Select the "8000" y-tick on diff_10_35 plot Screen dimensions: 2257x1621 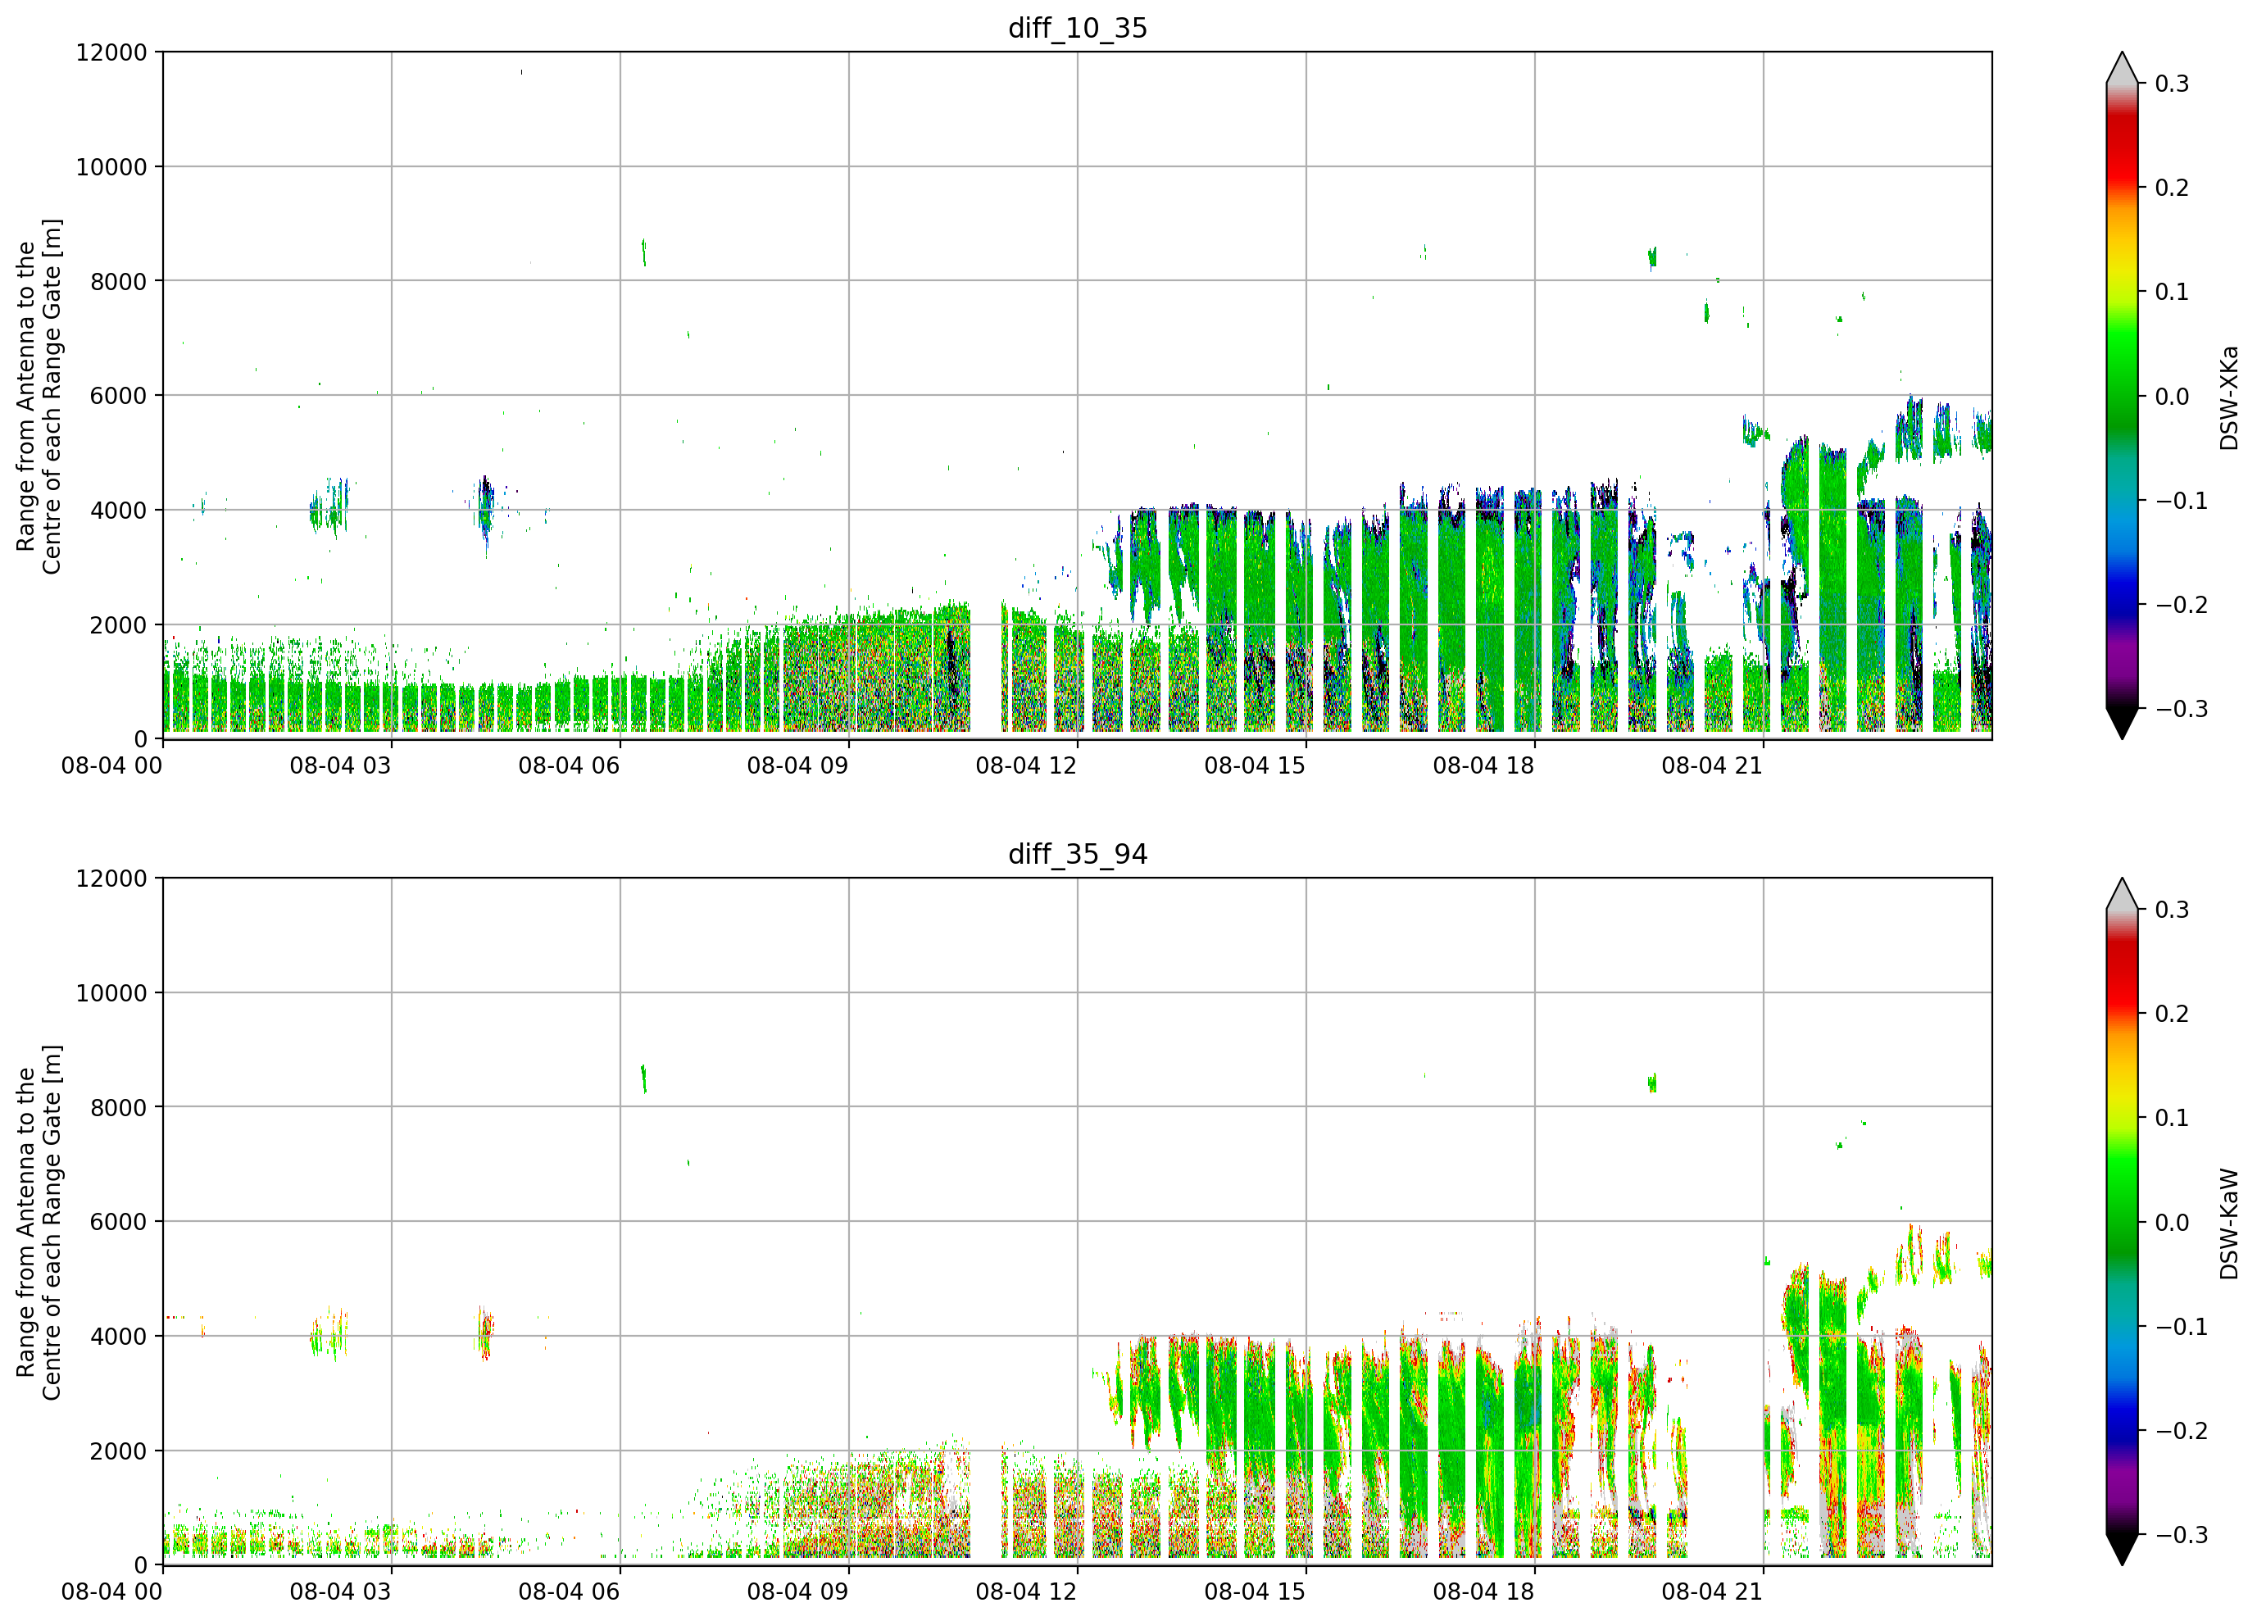pos(118,280)
